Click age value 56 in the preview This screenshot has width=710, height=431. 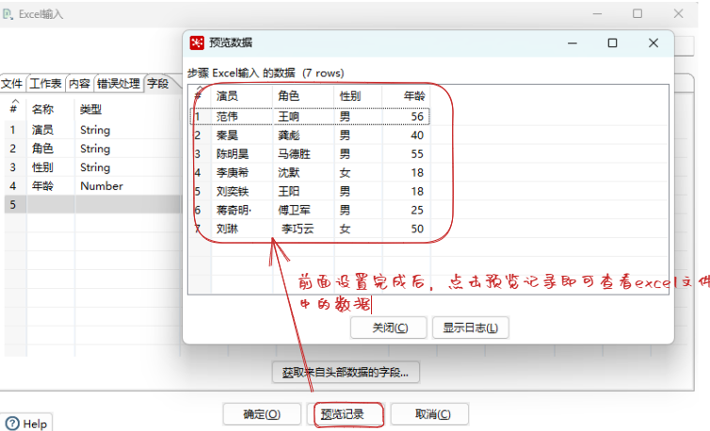[x=417, y=117]
